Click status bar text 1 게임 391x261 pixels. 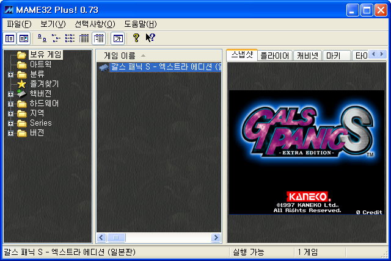coord(308,252)
